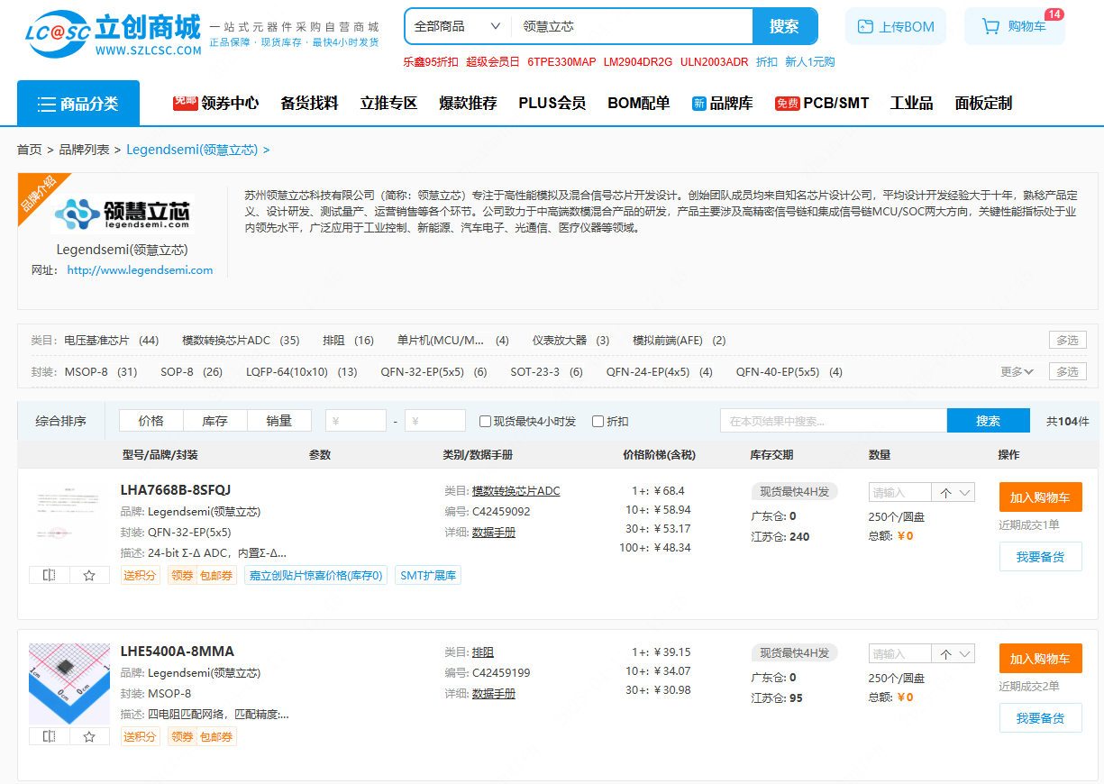This screenshot has height=784, width=1104.
Task: Click 我要备货 for LHE5400A-8MMA
Action: (x=1040, y=718)
